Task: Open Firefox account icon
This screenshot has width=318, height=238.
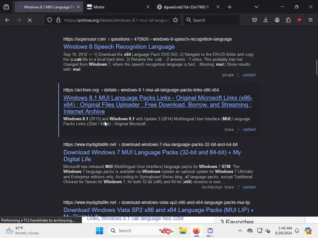Action: 277,20
